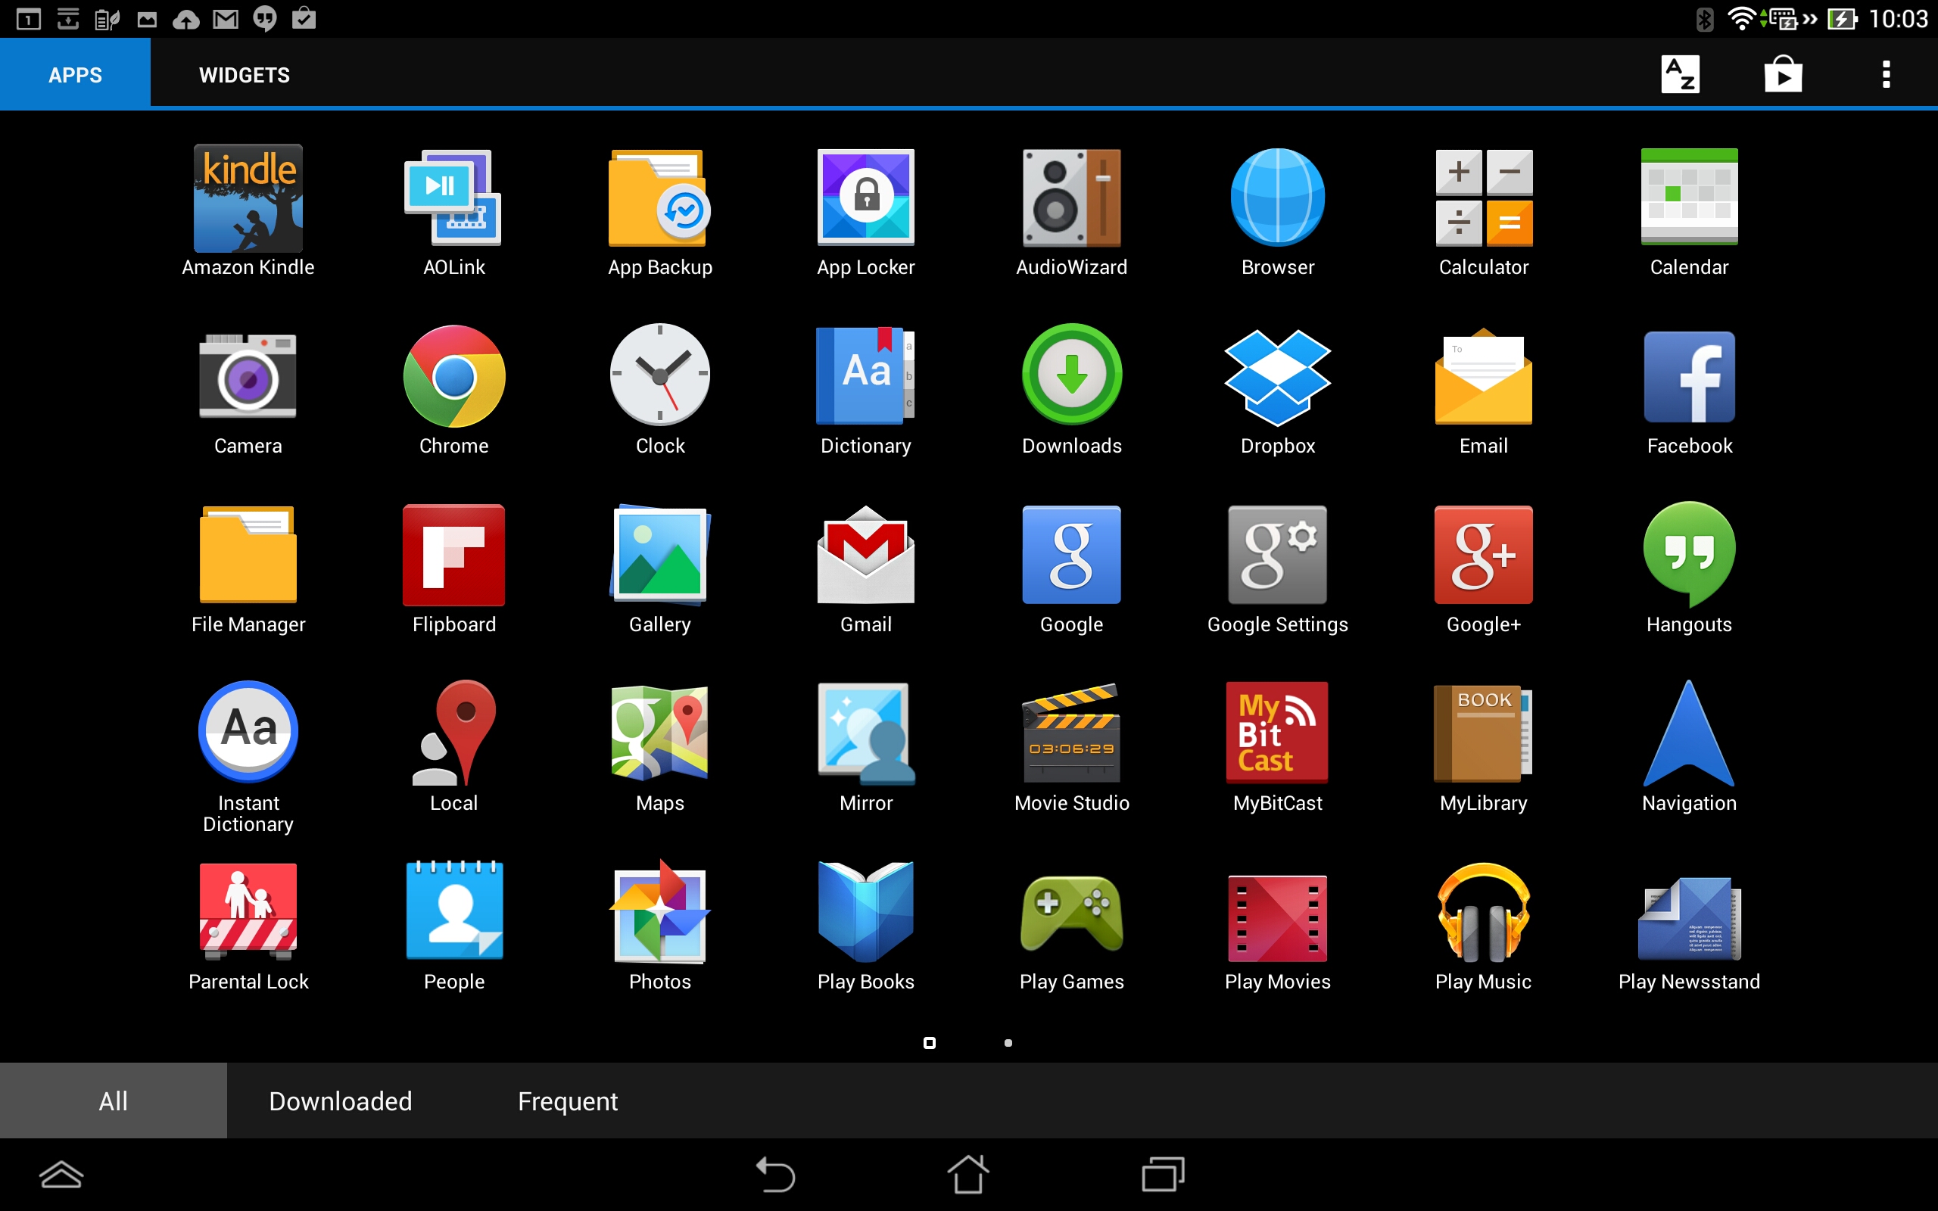Show Downloaded apps filter

pyautogui.click(x=341, y=1100)
